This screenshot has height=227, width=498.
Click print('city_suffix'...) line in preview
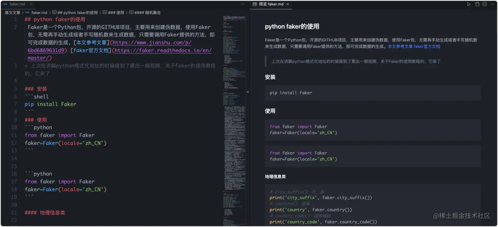point(321,198)
